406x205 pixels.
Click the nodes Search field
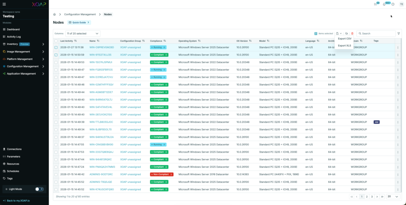pyautogui.click(x=377, y=34)
